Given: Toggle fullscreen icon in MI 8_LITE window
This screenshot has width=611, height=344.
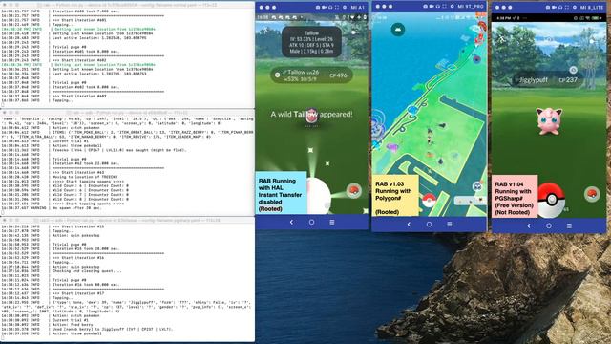Looking at the screenshot, I should pyautogui.click(x=566, y=8).
